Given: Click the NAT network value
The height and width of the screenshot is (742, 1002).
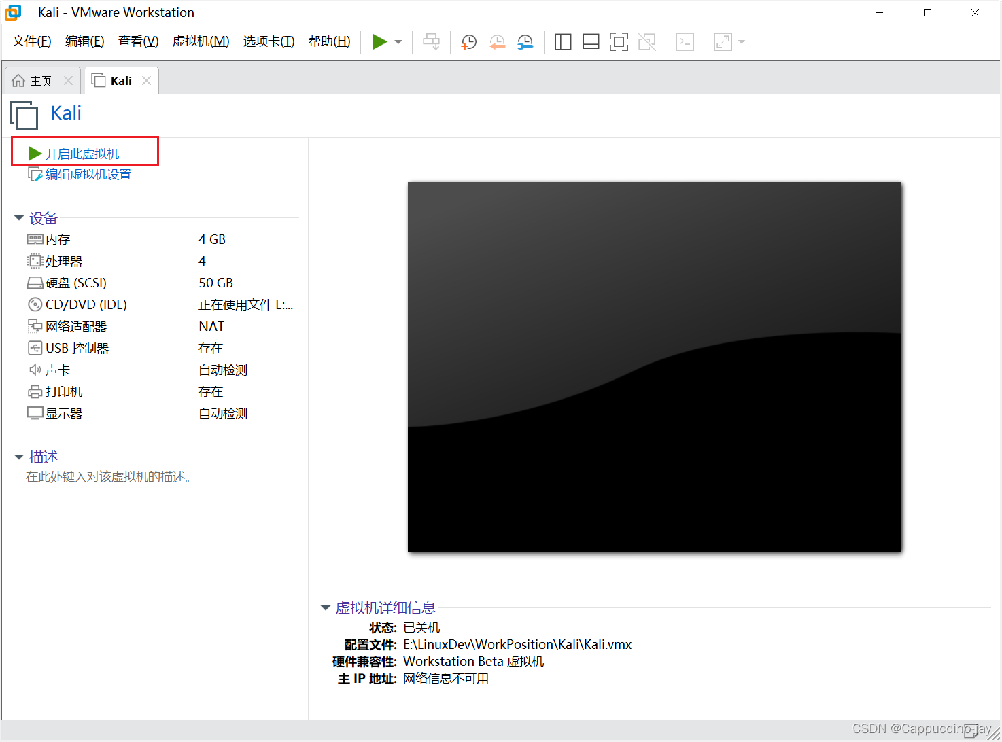Looking at the screenshot, I should (x=211, y=326).
